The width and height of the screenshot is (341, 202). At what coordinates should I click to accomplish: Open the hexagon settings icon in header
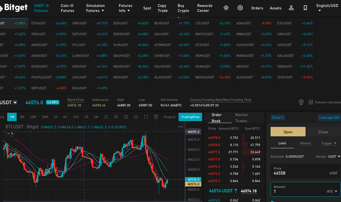click(x=240, y=8)
